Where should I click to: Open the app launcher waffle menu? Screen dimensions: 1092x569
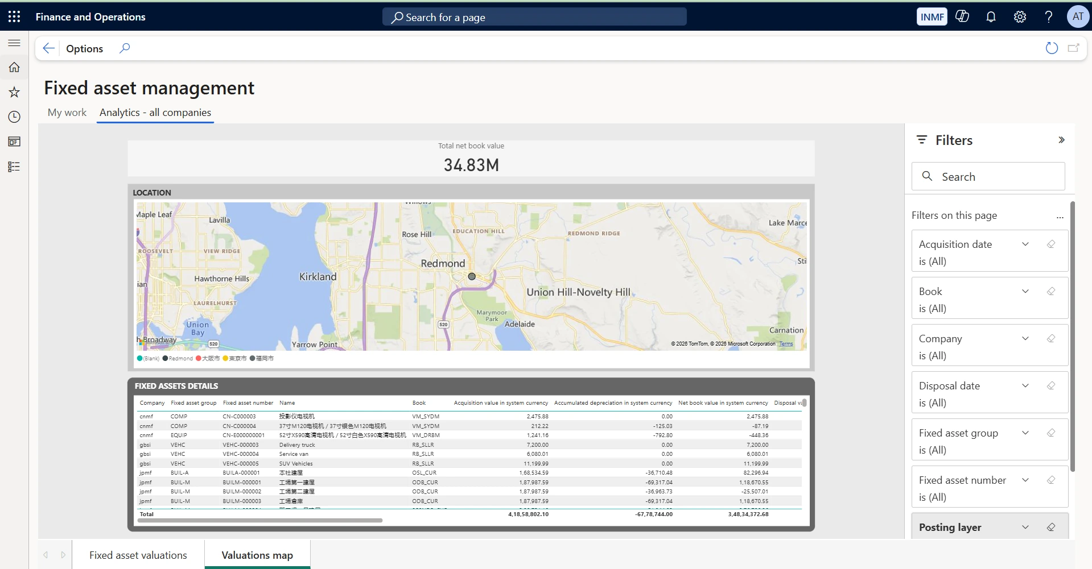14,16
